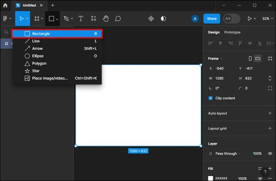Select the Hand tool
Screen dimensions: 276x181
tap(106, 19)
